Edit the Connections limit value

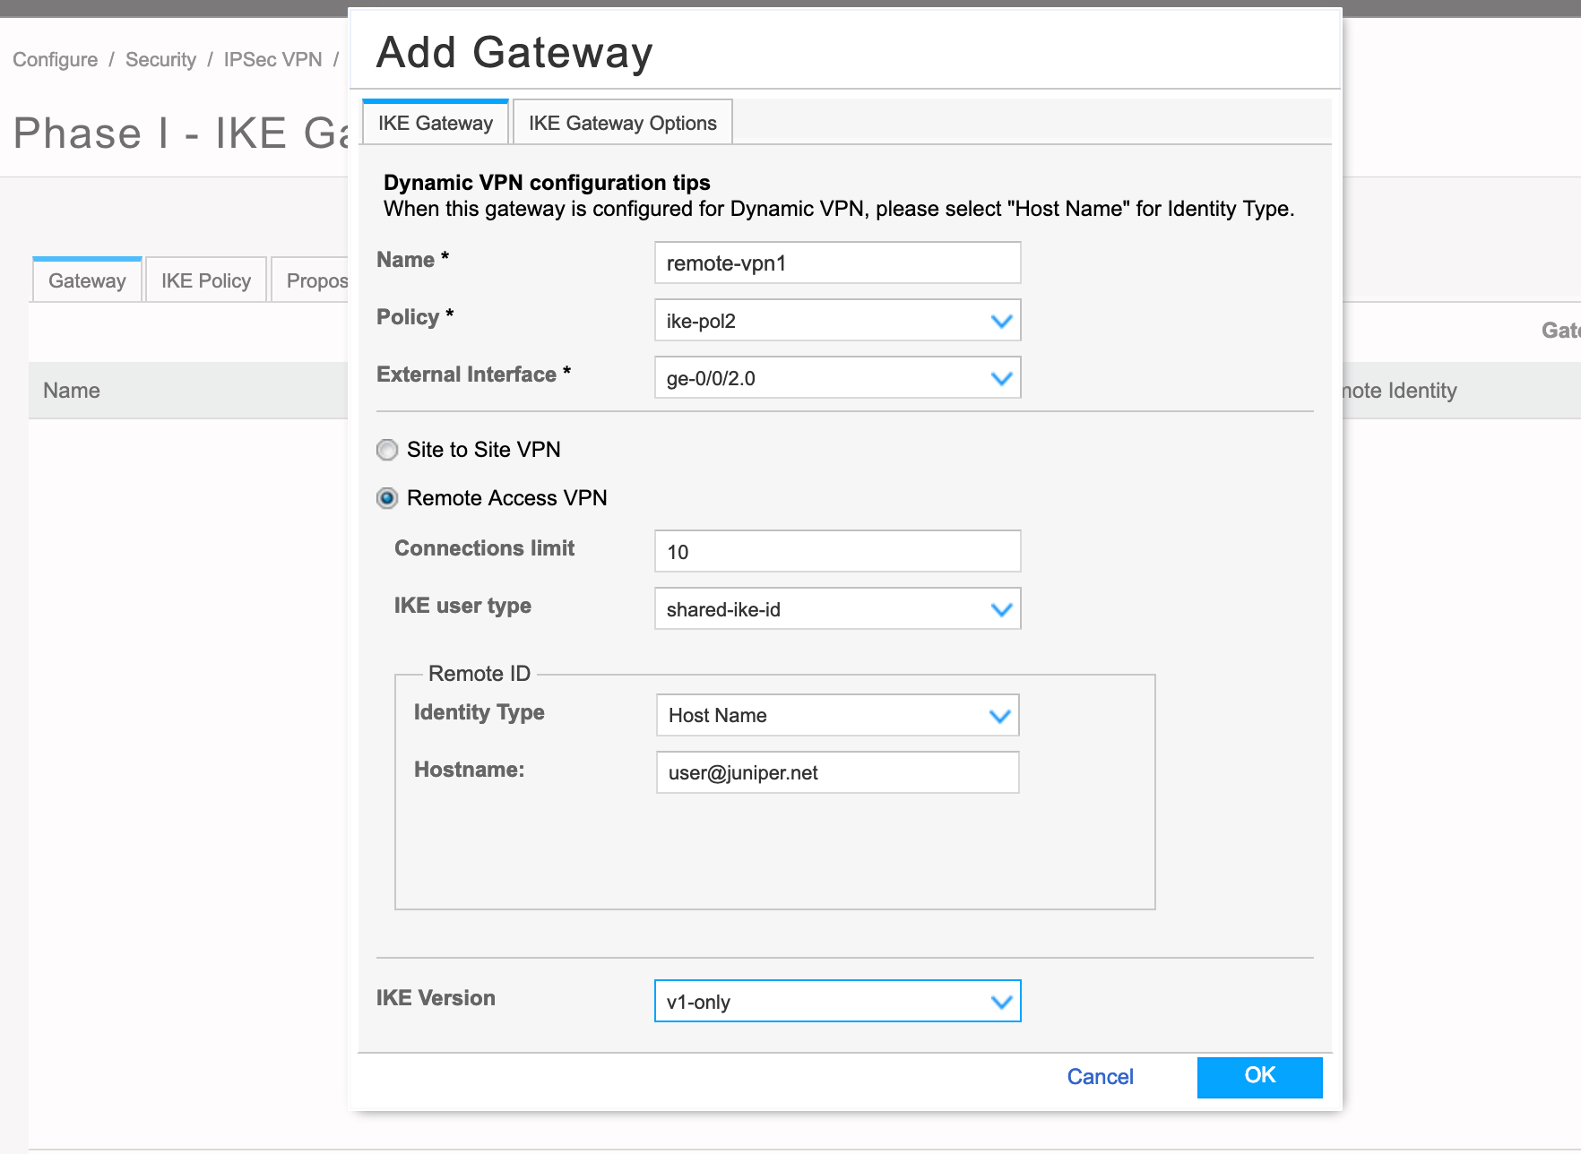(x=836, y=551)
